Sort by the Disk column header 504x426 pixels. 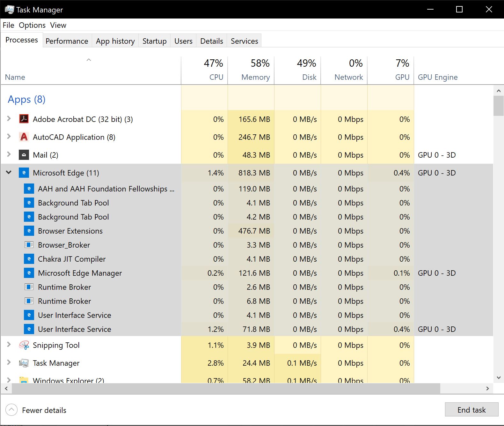click(x=297, y=71)
